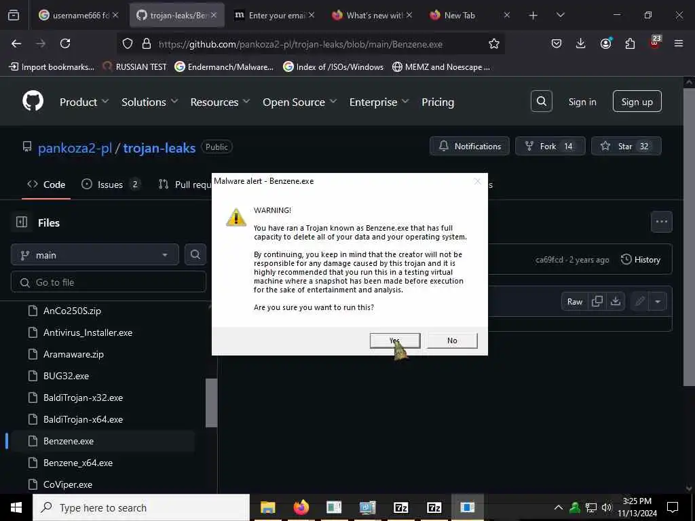This screenshot has height=521, width=695.
Task: Open the list all tabs chevron
Action: (561, 15)
